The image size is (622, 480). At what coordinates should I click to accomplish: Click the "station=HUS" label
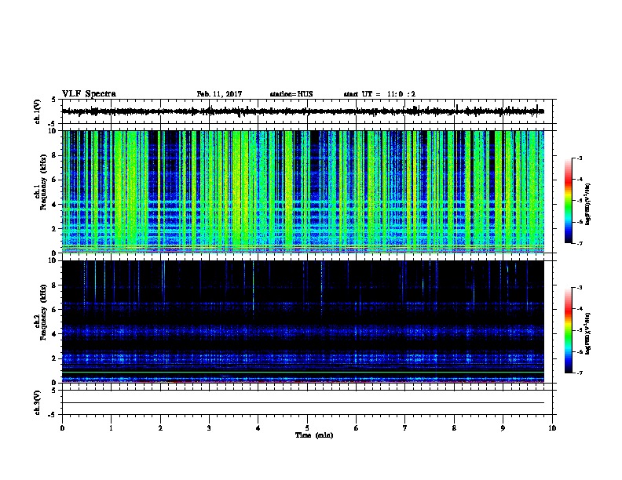[291, 94]
